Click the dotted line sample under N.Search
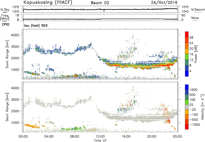 pos(198,12)
